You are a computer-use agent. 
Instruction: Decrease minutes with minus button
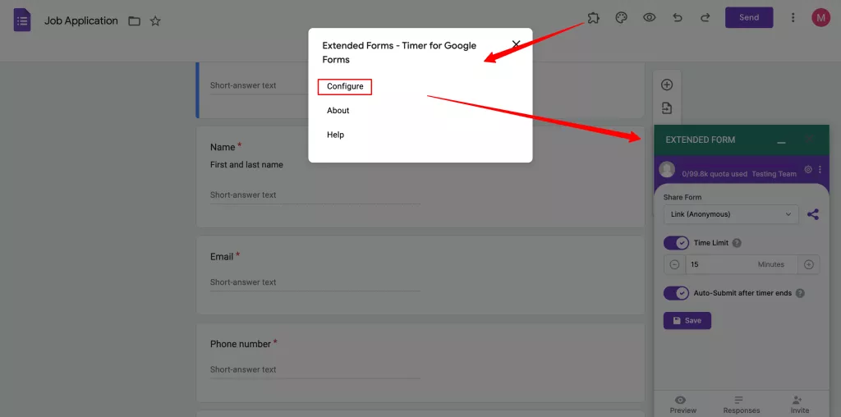pos(675,264)
